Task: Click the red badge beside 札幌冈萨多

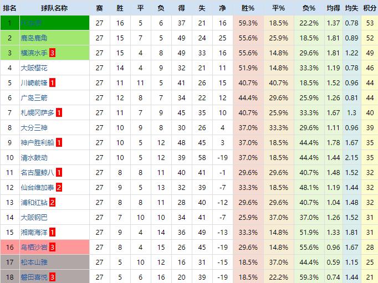Action: click(59, 112)
